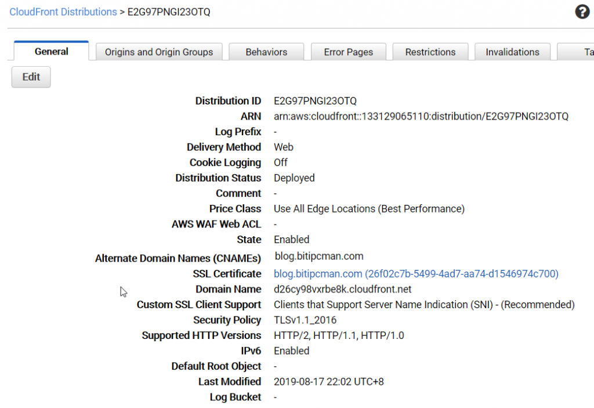The height and width of the screenshot is (408, 594).
Task: Open the blog.bitipcman.com SSL certificate link
Action: (416, 274)
